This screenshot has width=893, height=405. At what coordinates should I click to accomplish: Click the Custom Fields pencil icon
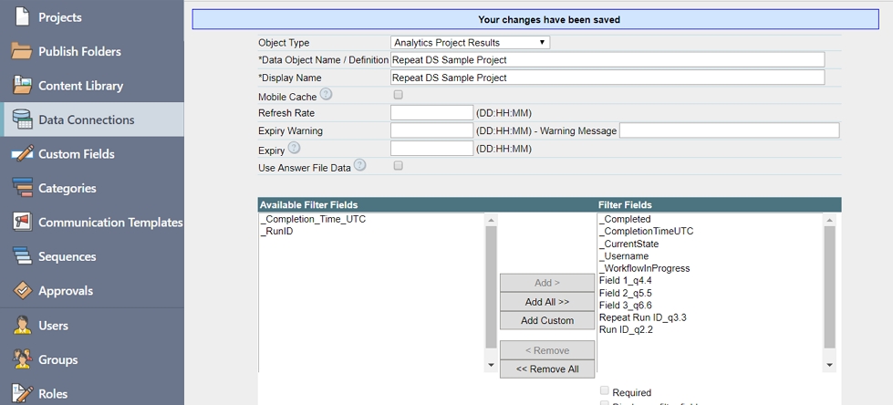coord(22,153)
